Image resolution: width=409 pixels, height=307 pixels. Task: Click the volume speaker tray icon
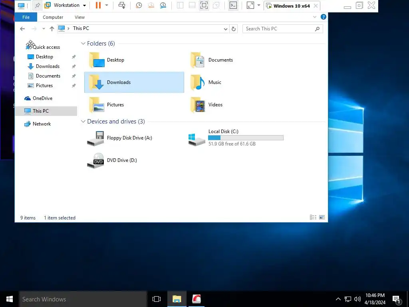pos(357,299)
